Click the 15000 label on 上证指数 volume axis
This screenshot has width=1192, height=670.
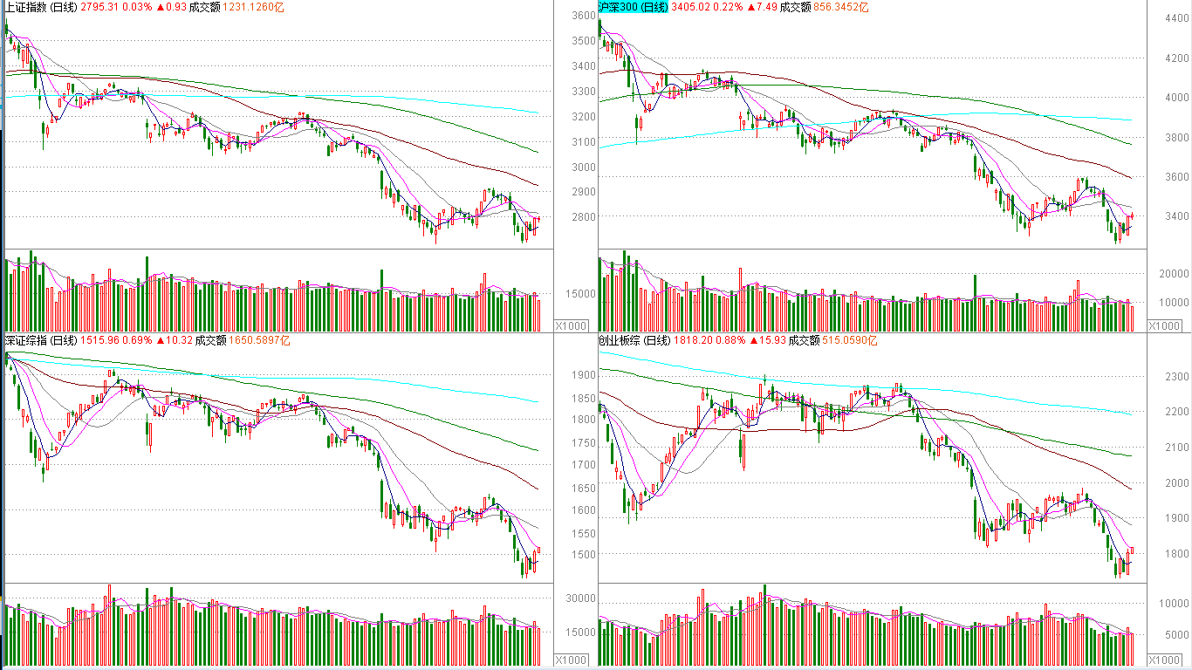(x=581, y=294)
